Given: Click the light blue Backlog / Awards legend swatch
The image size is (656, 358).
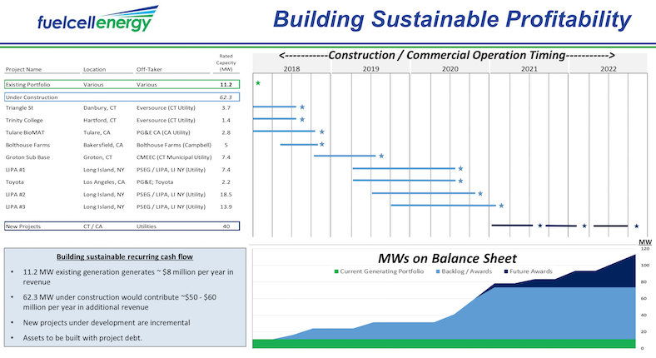Looking at the screenshot, I should 438,272.
